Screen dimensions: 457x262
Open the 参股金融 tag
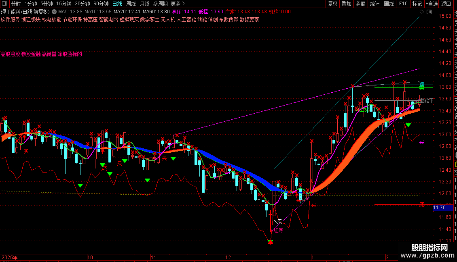tap(31, 54)
